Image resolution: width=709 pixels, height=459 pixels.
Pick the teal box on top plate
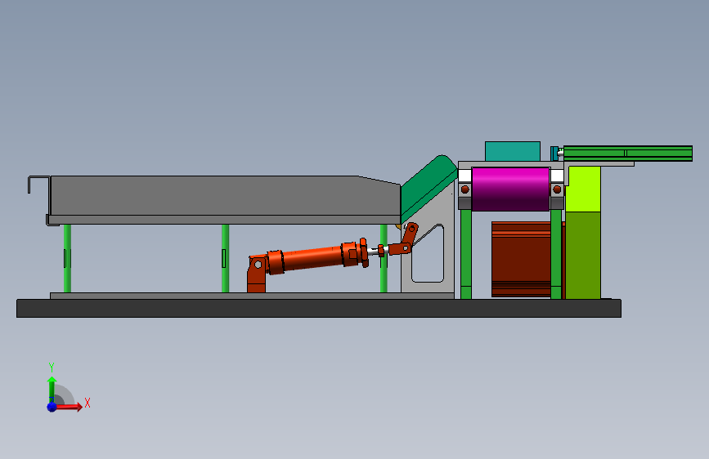coord(512,151)
